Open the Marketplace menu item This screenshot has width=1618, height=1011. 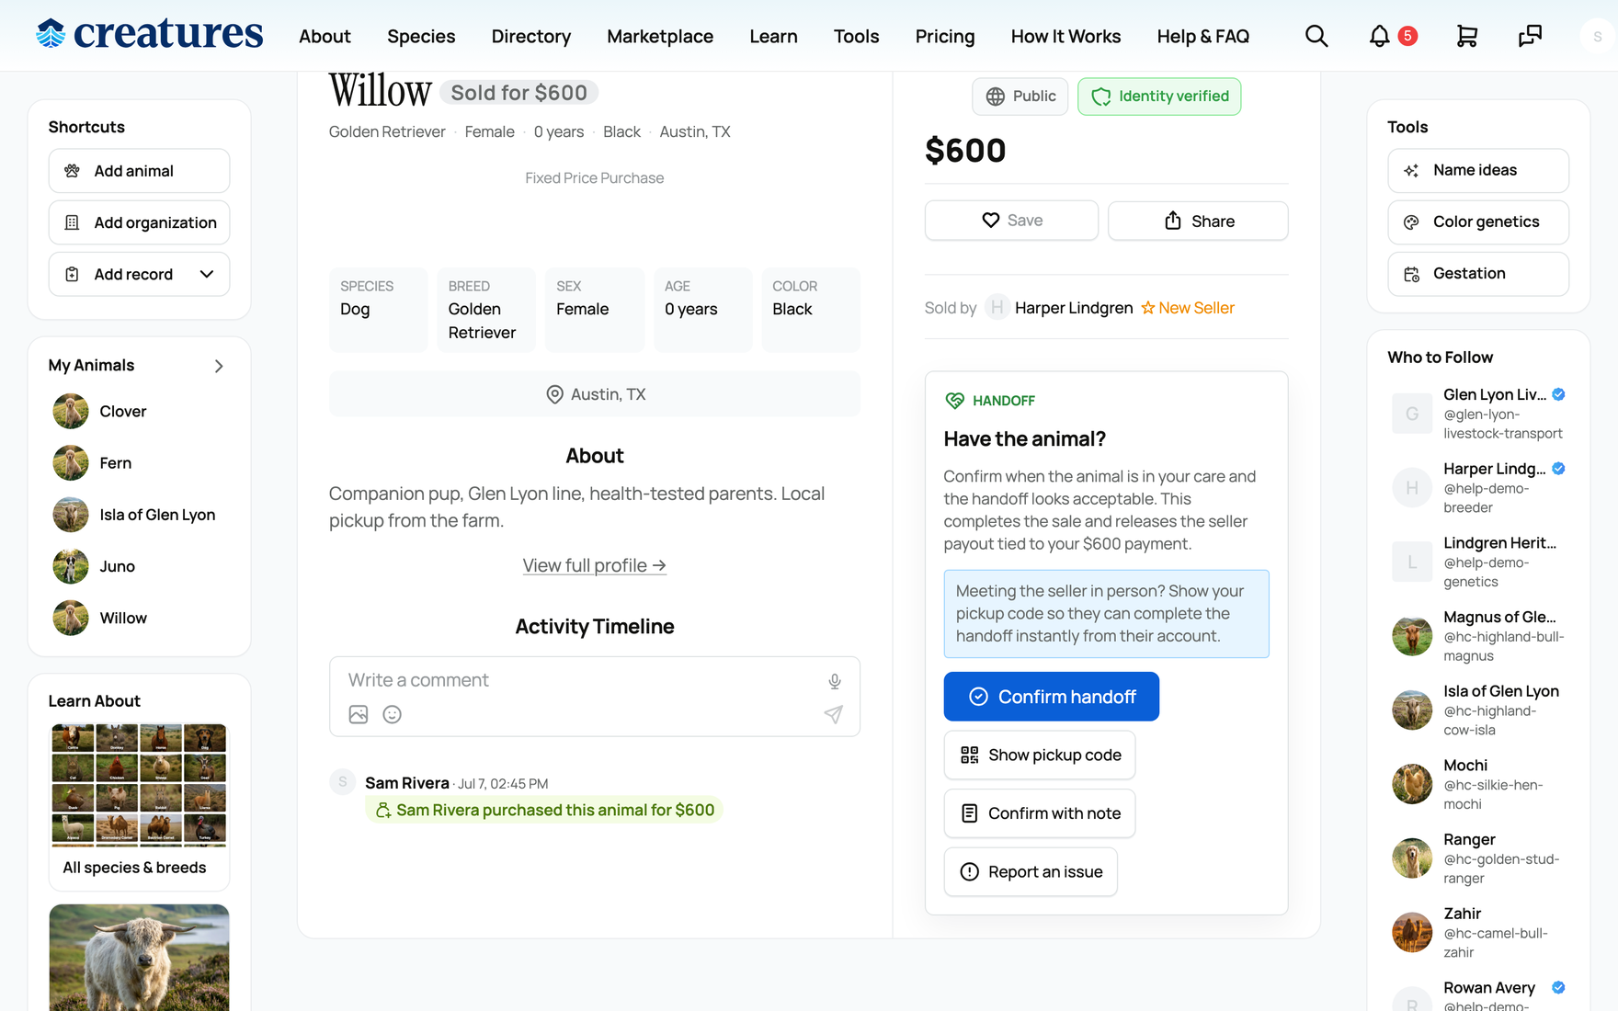point(660,36)
